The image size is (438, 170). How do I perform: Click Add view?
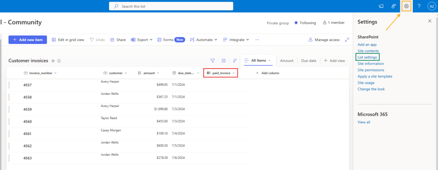[334, 61]
